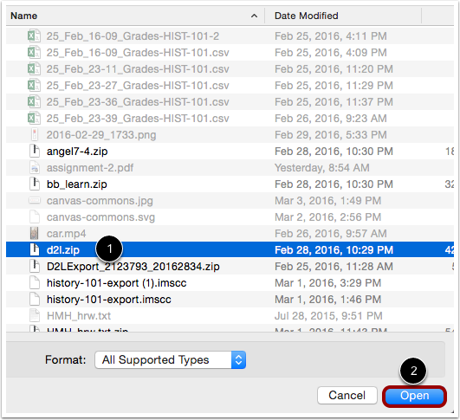Click the Cancel button

[x=347, y=396]
